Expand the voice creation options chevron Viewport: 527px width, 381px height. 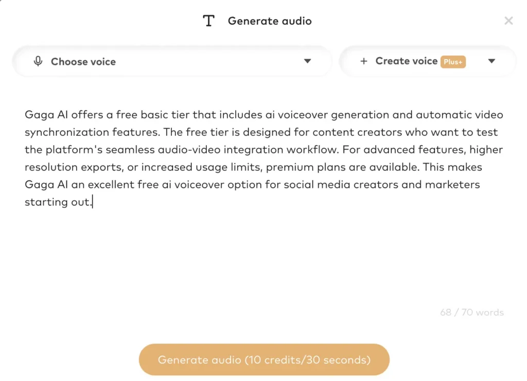coord(491,61)
